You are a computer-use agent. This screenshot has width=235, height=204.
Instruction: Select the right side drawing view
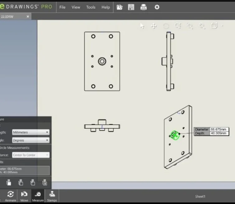168,61
